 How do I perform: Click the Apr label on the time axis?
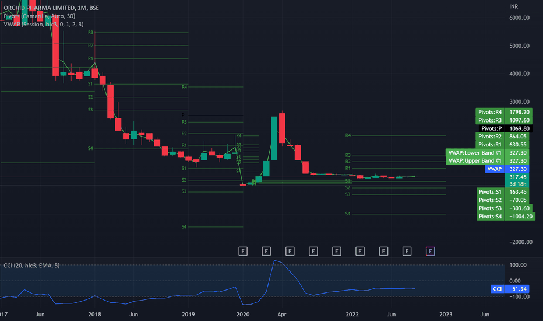click(281, 315)
